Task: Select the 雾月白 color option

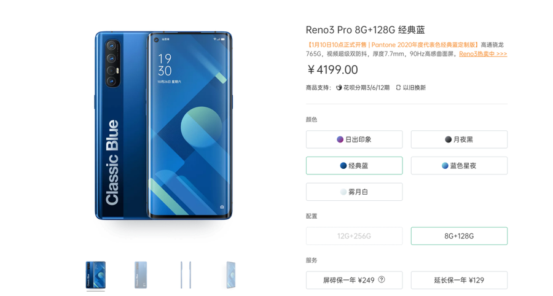Action: click(x=354, y=192)
